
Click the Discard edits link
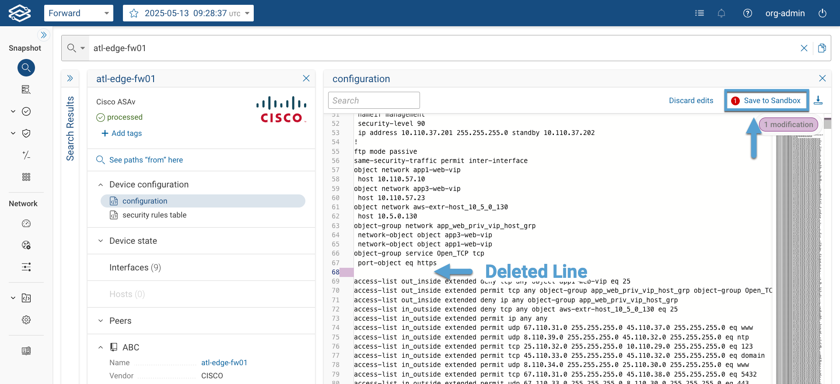click(691, 100)
